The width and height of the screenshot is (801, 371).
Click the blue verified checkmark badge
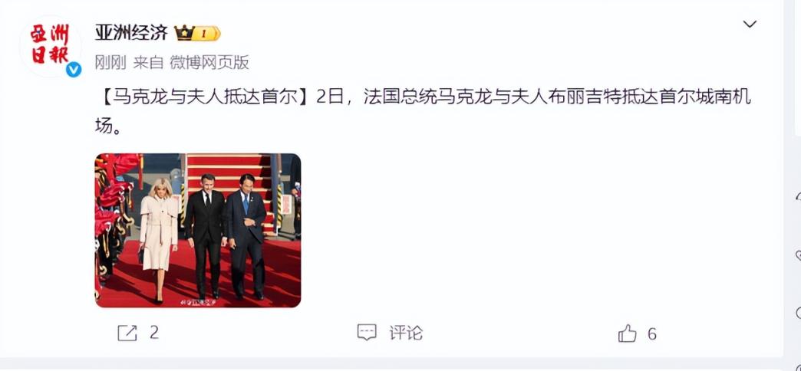(x=74, y=70)
